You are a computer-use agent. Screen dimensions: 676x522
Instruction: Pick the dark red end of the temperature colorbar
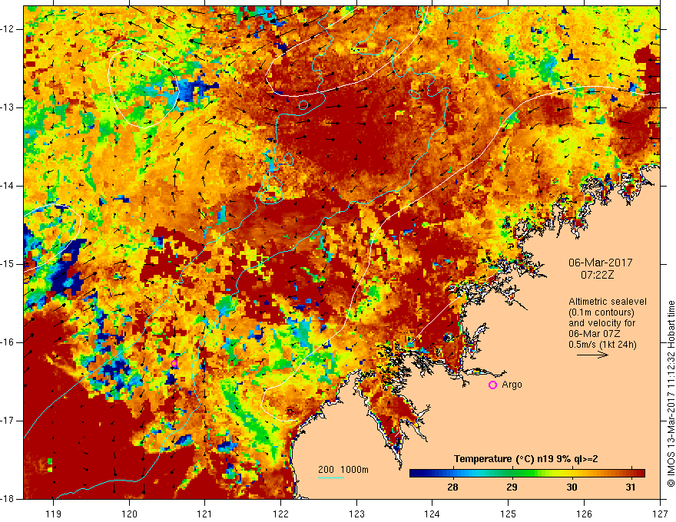(640, 474)
